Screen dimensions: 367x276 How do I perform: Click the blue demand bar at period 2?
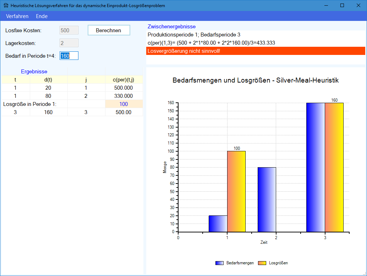coord(267,199)
